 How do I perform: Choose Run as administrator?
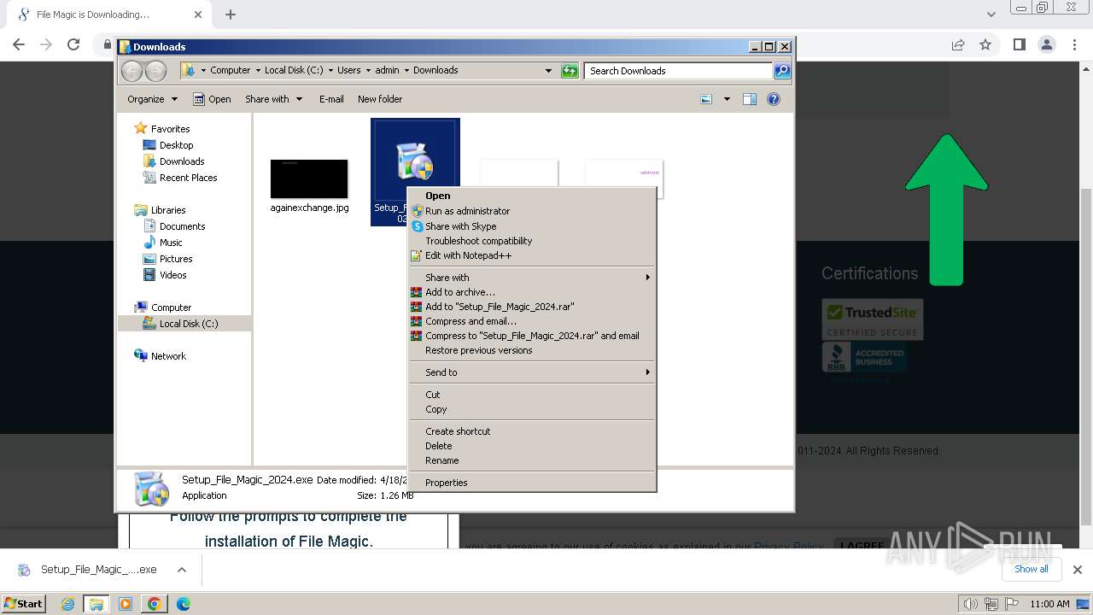coord(467,211)
